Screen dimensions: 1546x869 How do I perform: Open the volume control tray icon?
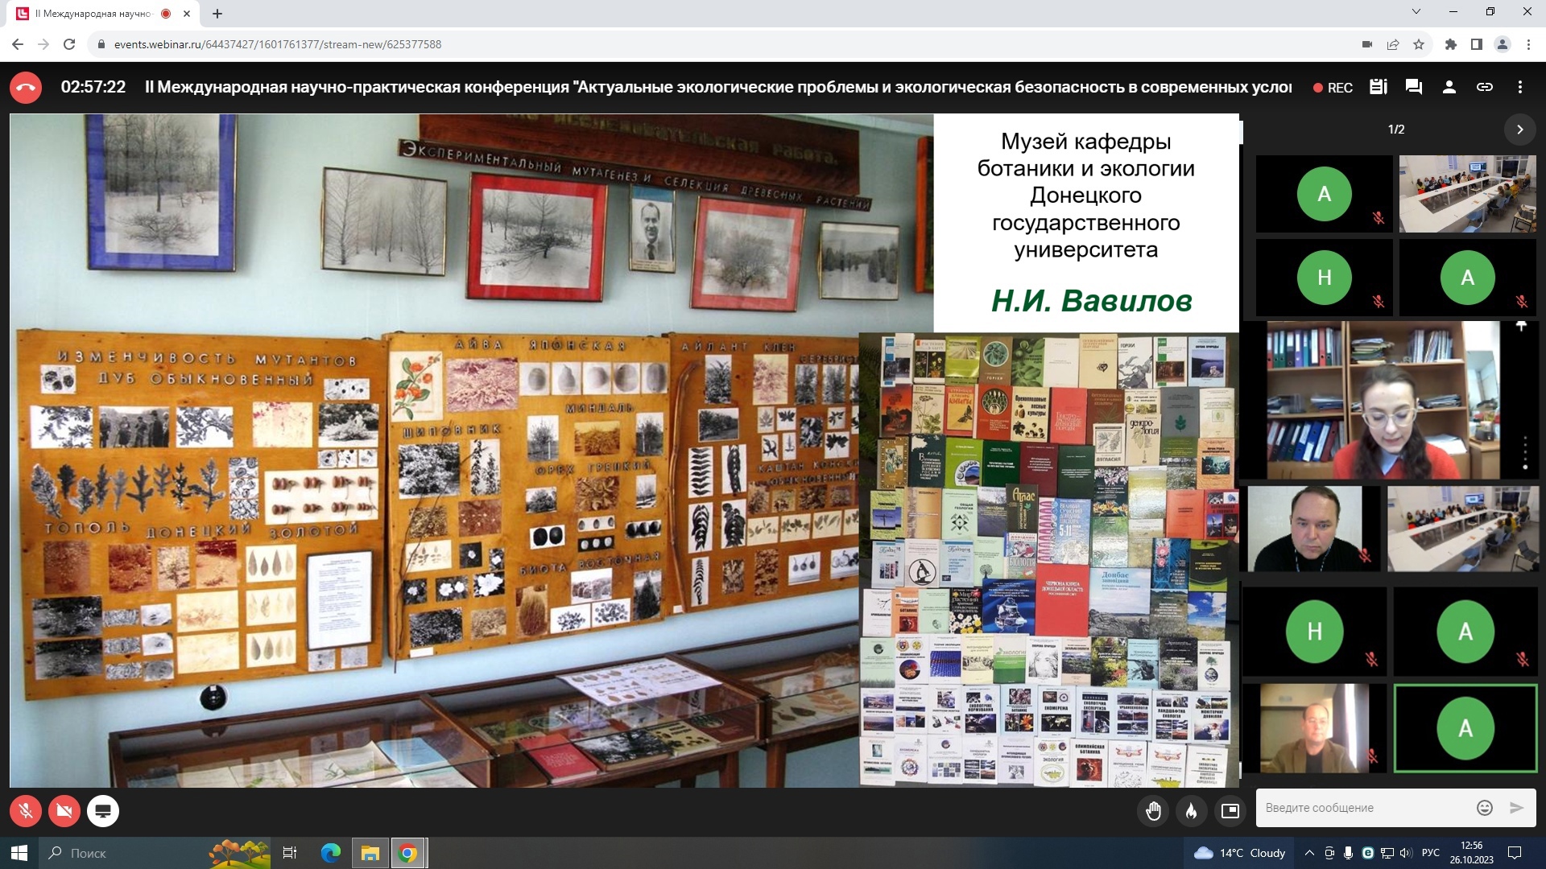pos(1406,853)
